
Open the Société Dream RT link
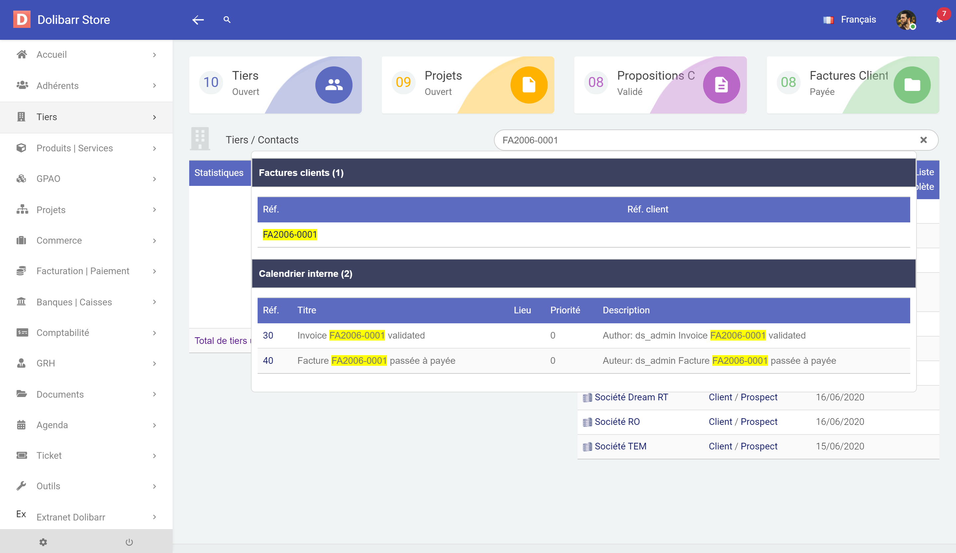(631, 397)
